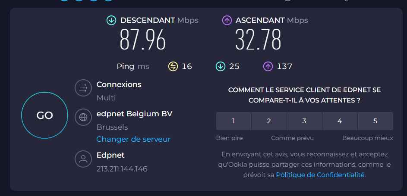Click the IP address 213.211.144.146
This screenshot has height=196, width=407.
coord(122,169)
